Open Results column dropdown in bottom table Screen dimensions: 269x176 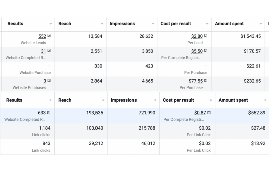pos(50,100)
